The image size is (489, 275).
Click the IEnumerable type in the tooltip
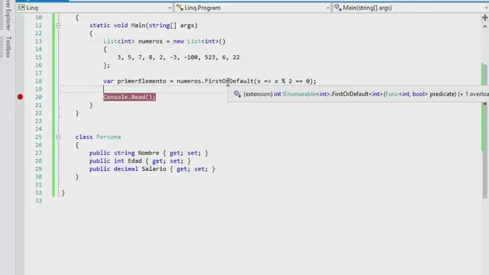(299, 94)
